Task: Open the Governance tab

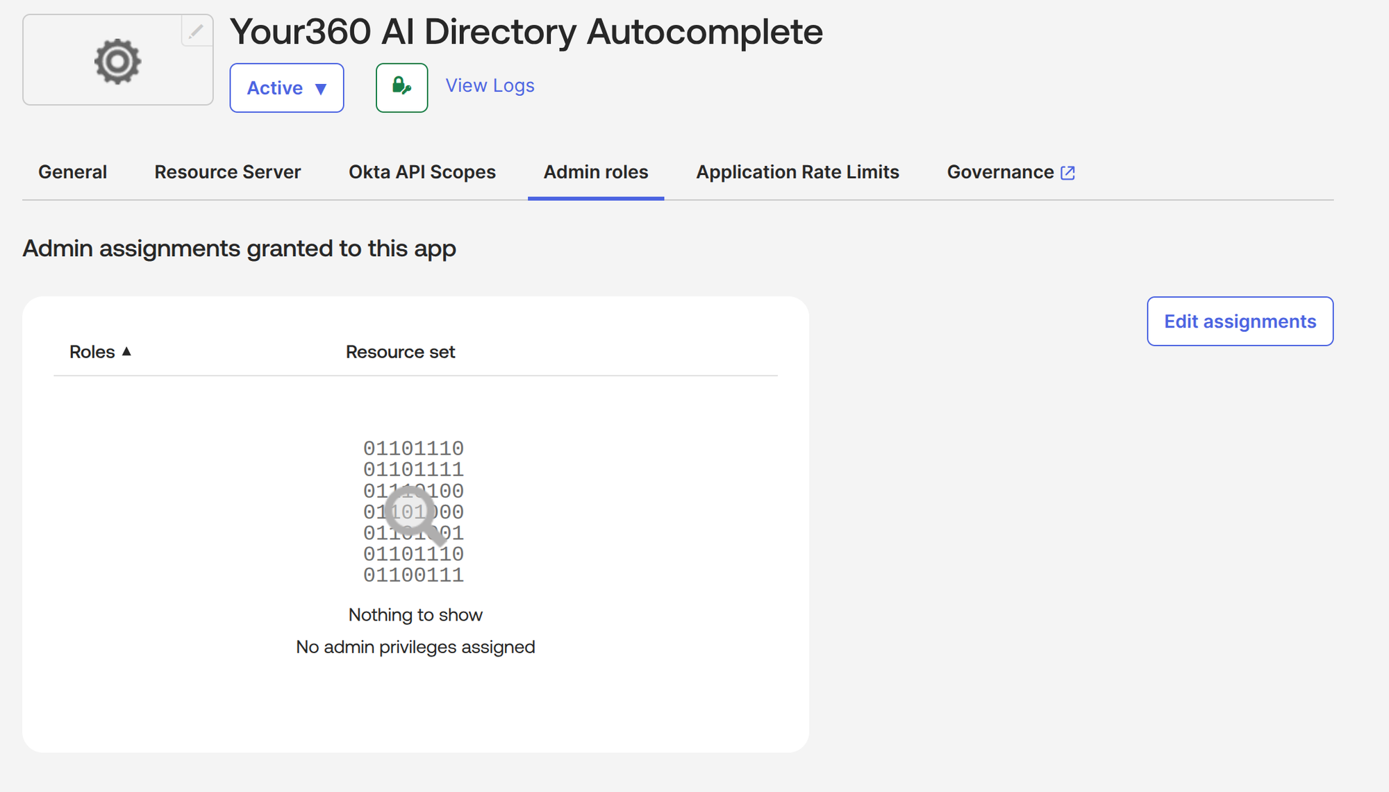Action: pyautogui.click(x=1010, y=172)
